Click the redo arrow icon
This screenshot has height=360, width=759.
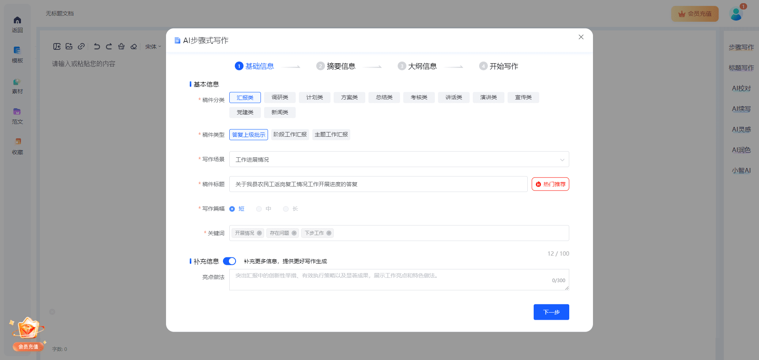109,46
